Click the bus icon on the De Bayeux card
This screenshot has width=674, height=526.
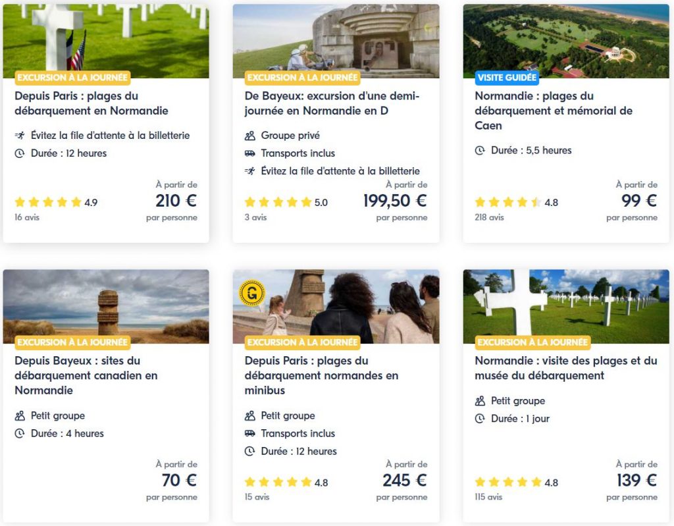point(250,153)
